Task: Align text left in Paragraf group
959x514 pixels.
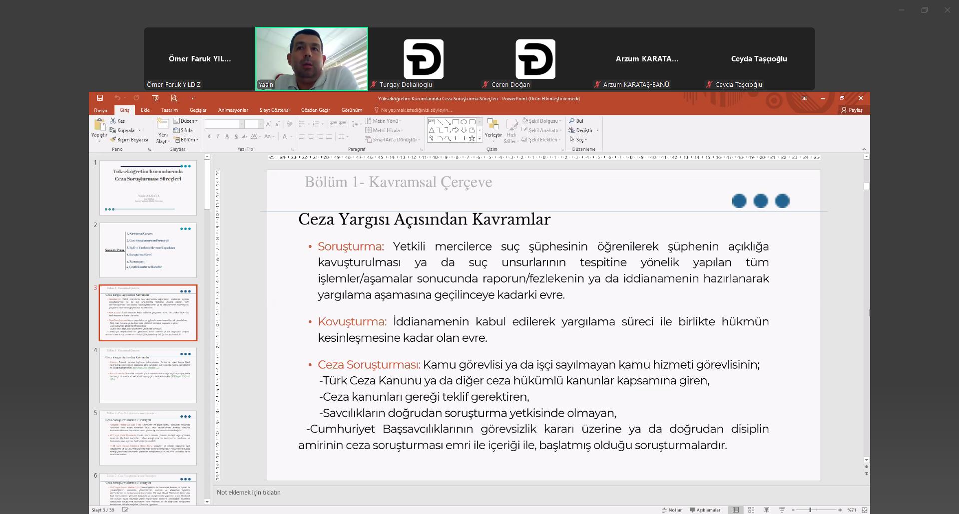Action: click(x=302, y=137)
